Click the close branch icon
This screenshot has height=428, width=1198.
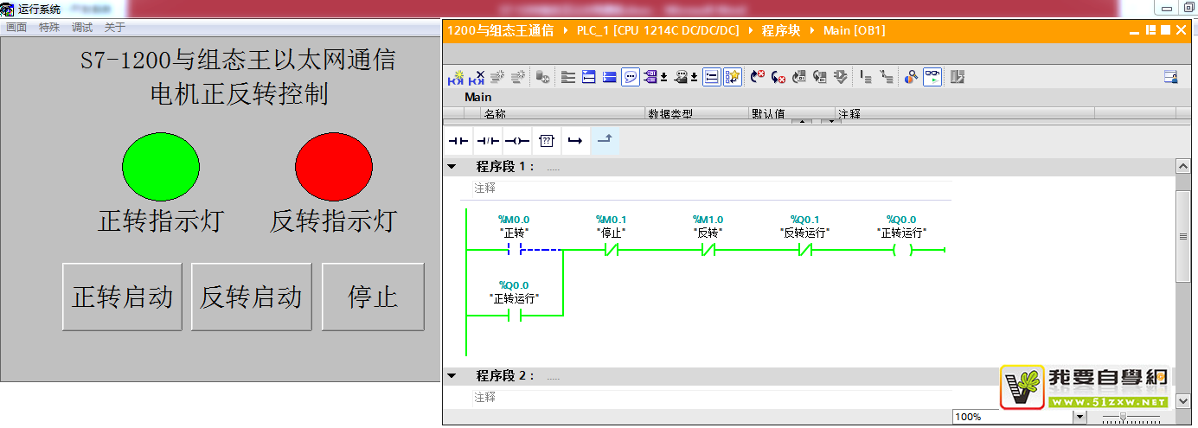pos(605,140)
